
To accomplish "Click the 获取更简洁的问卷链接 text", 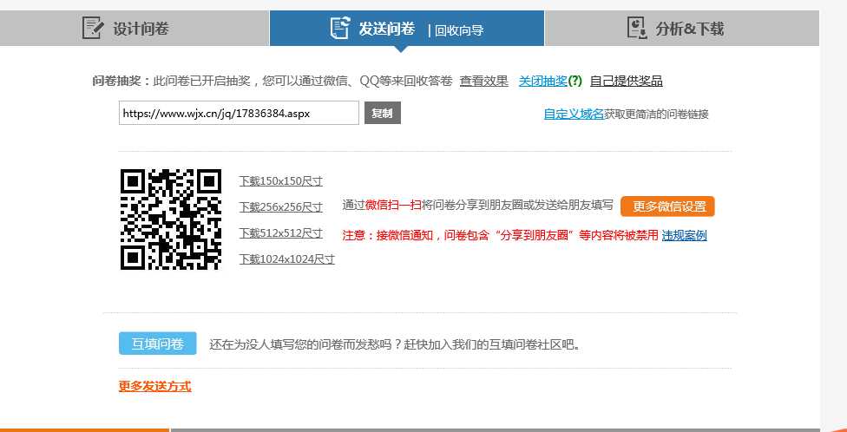I will click(x=656, y=114).
